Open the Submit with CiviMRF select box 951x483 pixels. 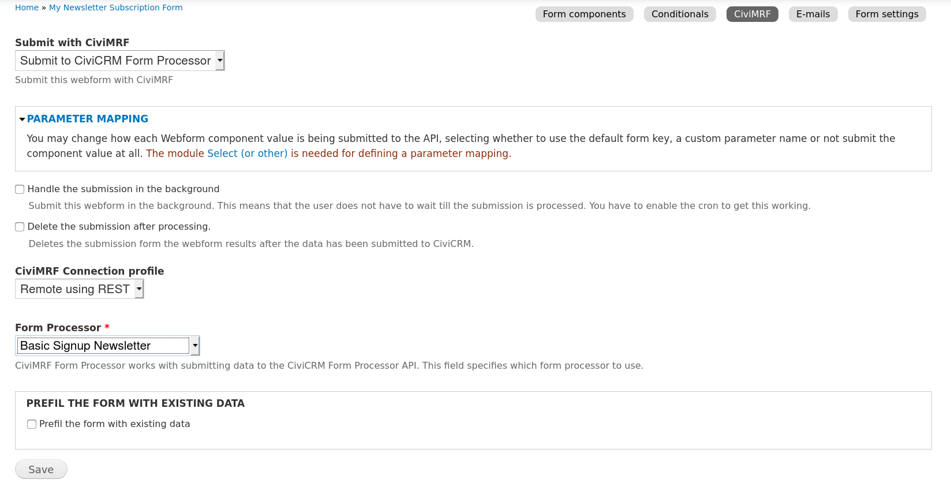click(x=115, y=61)
